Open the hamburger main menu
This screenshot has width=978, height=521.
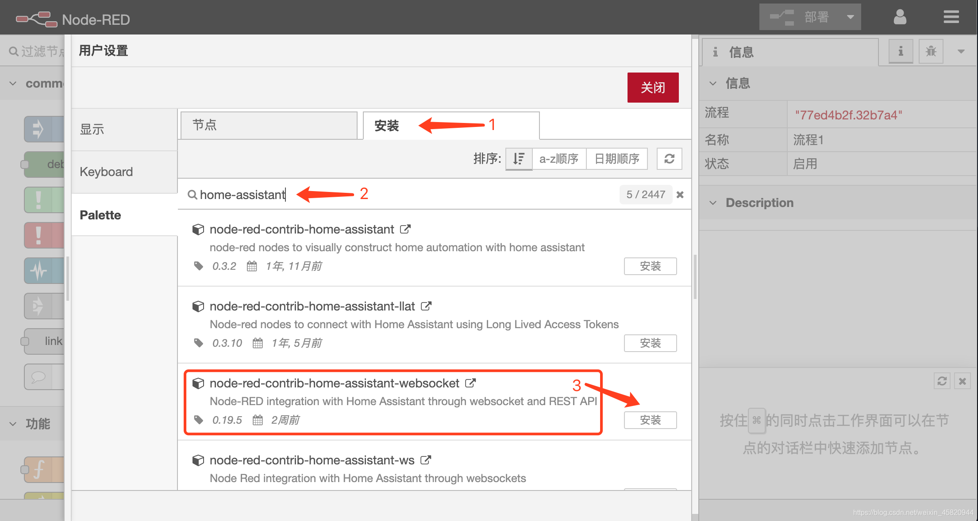951,17
